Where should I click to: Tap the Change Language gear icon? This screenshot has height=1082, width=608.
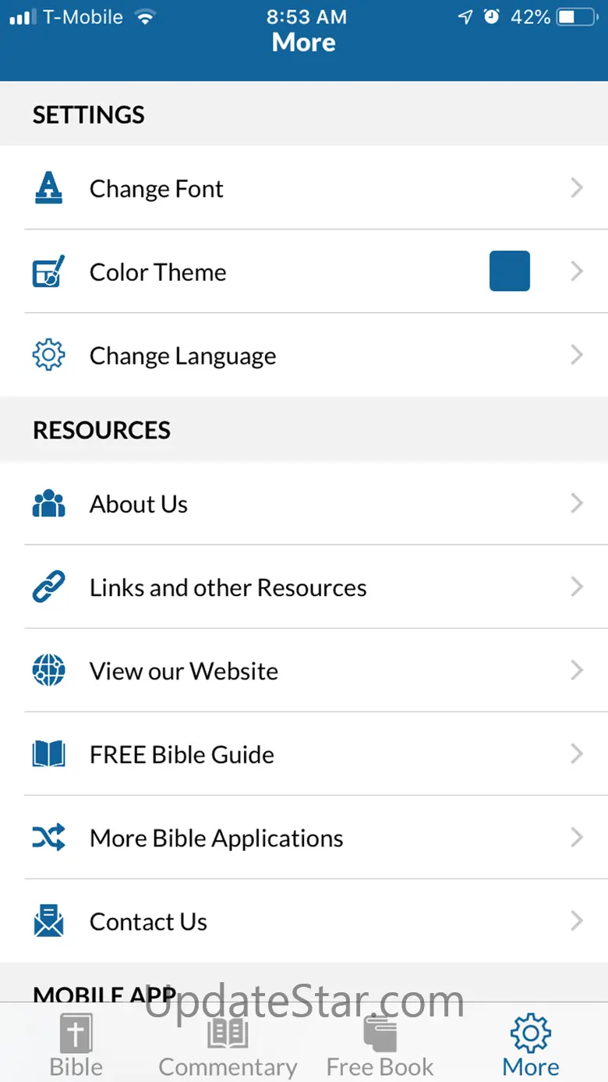48,355
